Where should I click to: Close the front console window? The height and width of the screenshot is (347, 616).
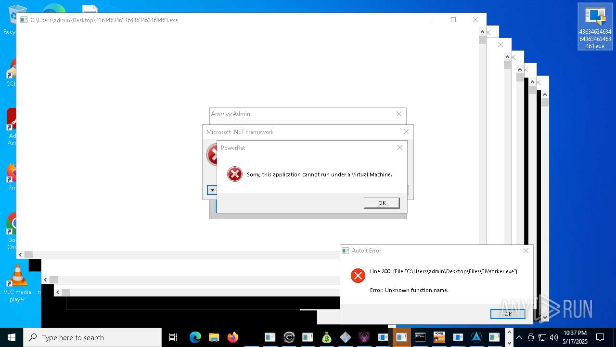click(475, 20)
